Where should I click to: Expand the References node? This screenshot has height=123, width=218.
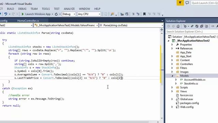tap(172, 49)
